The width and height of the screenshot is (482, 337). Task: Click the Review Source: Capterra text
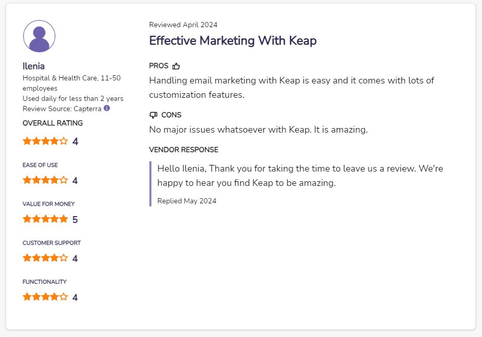[x=62, y=109]
